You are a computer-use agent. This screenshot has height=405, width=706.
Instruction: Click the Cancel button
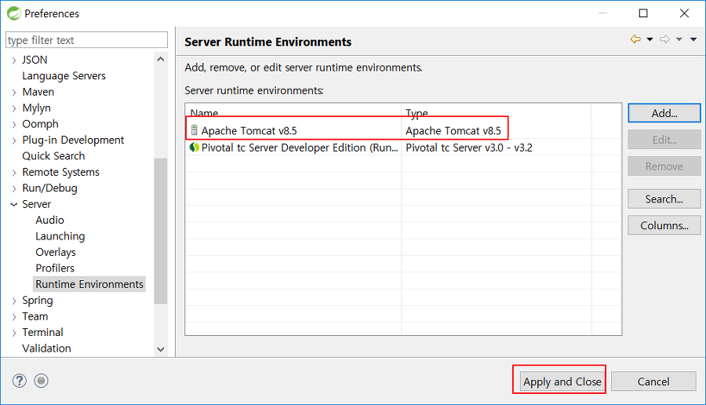pyautogui.click(x=653, y=381)
